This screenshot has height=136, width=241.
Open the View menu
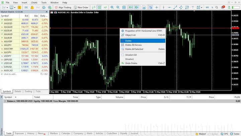(15, 2)
